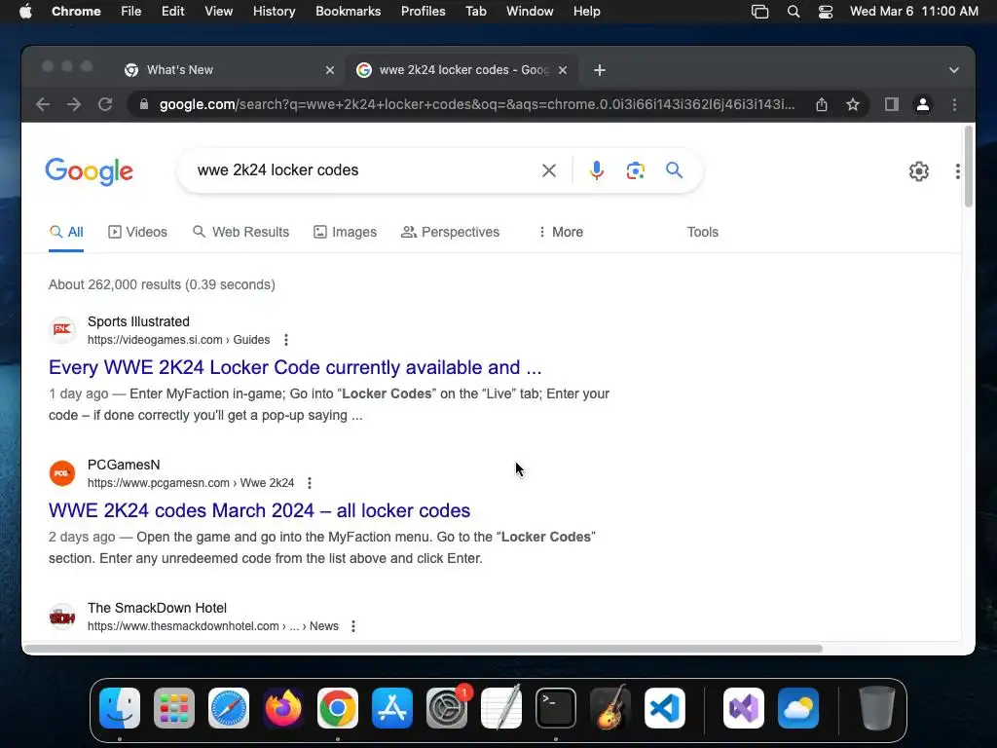Viewport: 997px width, 748px height.
Task: Open the Bookmarks menu in menu bar
Action: [349, 12]
